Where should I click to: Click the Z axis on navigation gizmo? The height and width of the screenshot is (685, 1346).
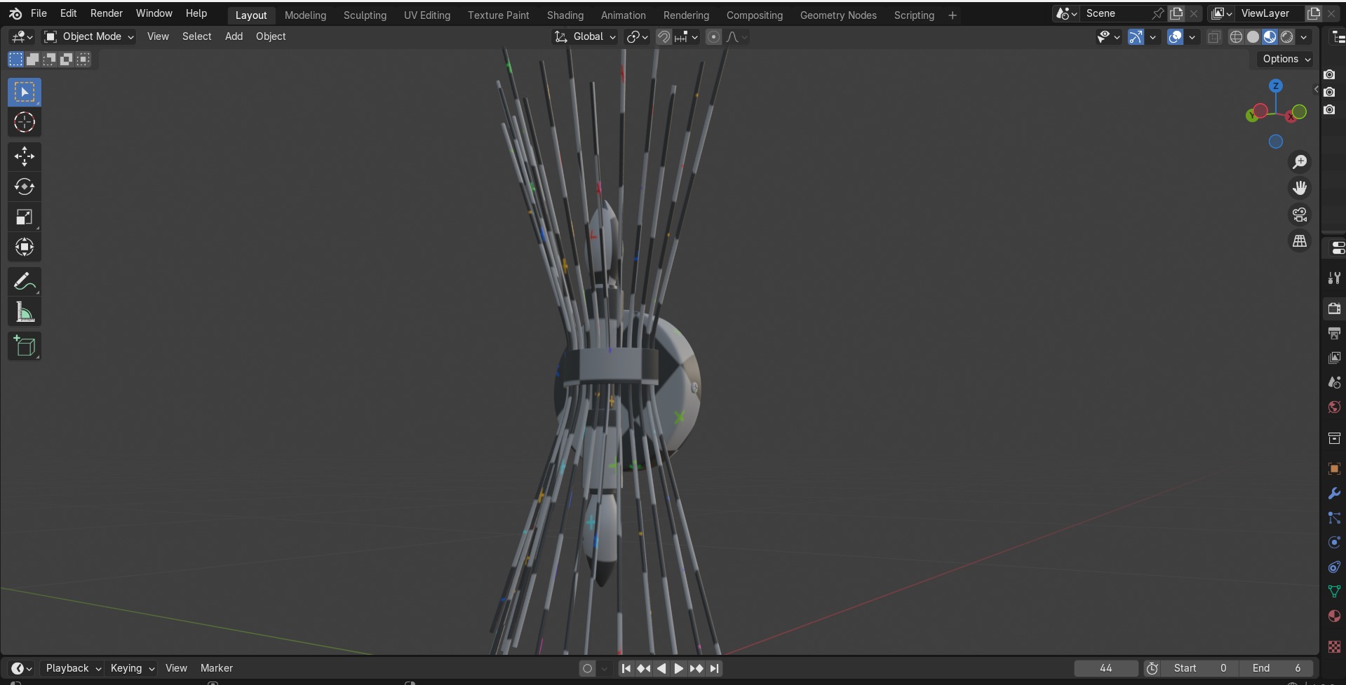1276,86
